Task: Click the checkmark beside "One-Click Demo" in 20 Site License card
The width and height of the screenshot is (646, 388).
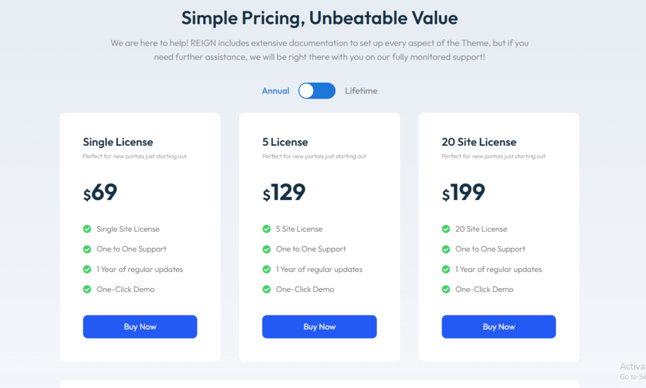Action: [446, 290]
